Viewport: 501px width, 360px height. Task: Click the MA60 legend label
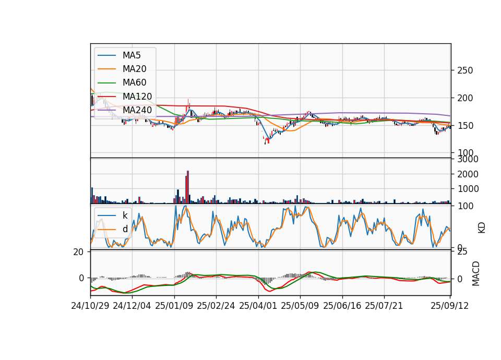pos(134,82)
